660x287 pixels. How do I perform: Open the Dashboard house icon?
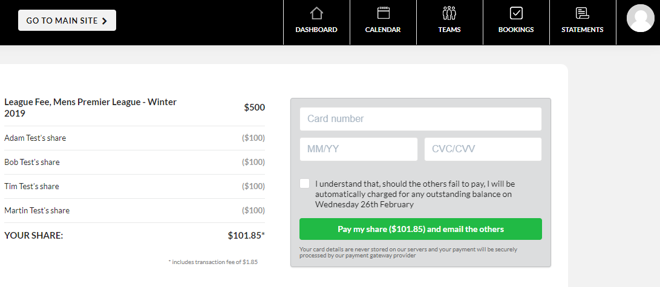(x=316, y=13)
